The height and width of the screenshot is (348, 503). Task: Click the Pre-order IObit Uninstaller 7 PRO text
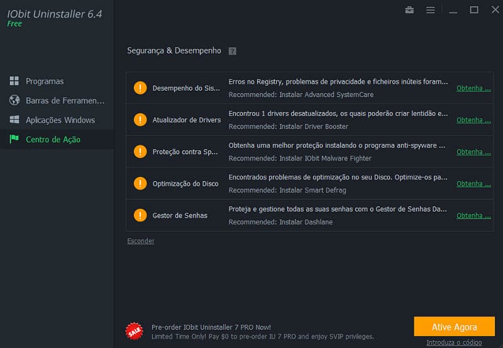pos(211,327)
